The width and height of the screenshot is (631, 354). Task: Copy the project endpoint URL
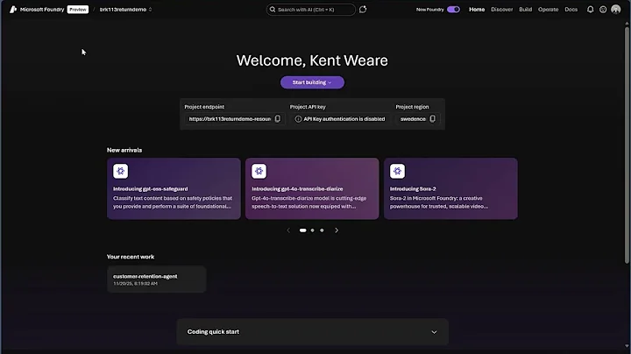pyautogui.click(x=278, y=118)
